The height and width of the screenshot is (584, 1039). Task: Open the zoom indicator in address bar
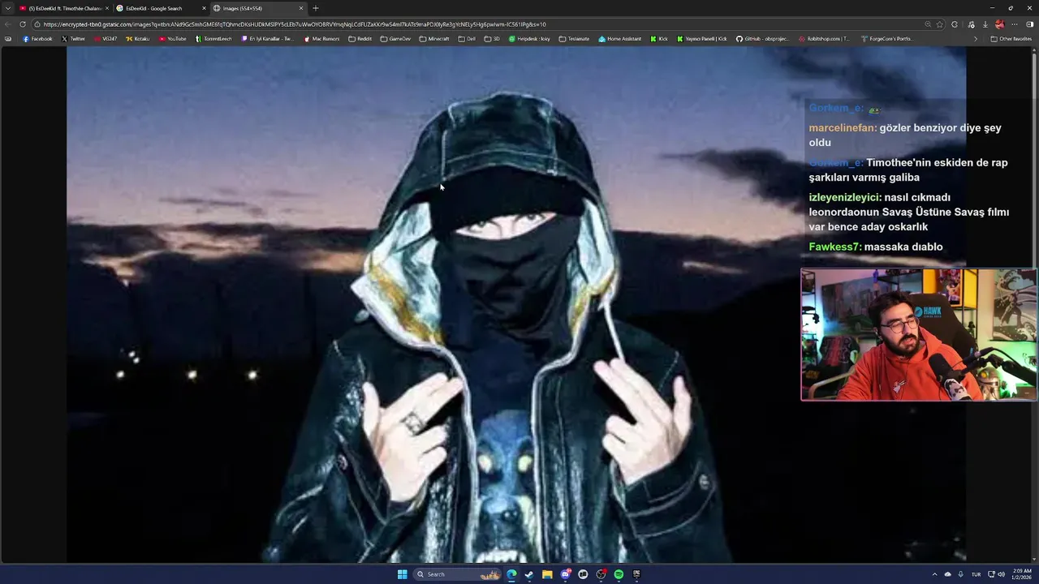(928, 24)
